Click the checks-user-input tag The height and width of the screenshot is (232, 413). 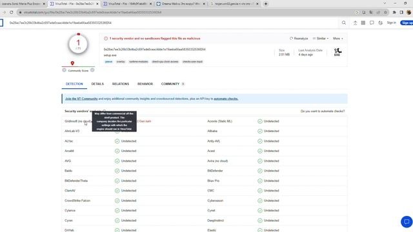pyautogui.click(x=192, y=62)
